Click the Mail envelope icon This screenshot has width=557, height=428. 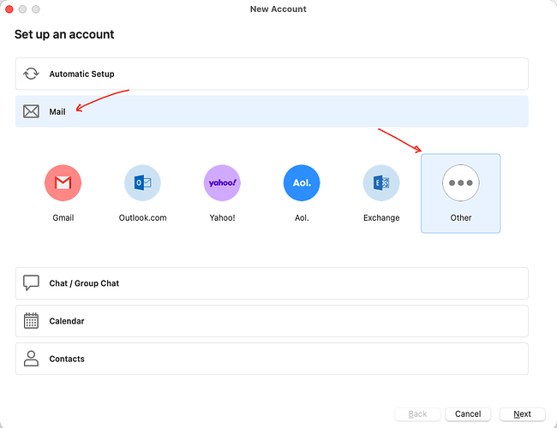(x=31, y=111)
